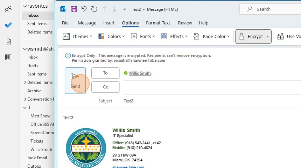Image resolution: width=301 pixels, height=168 pixels.
Task: Expand the account Deleted Items folder
Action: pos(25,82)
